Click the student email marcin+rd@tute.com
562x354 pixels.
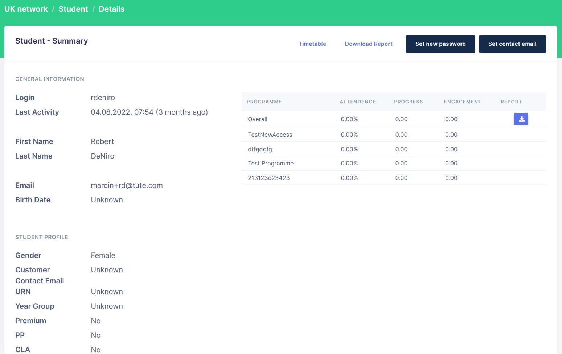coord(127,185)
